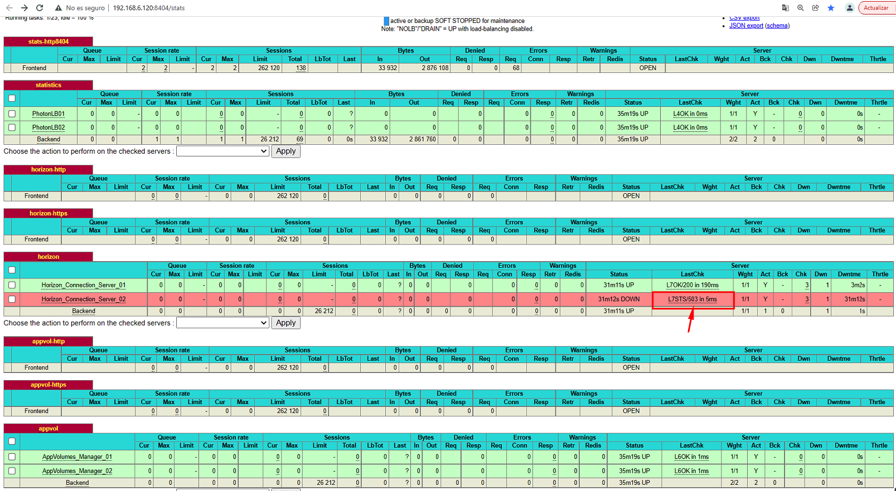The width and height of the screenshot is (896, 491).
Task: Click the L7OK/200 in 190ms check result
Action: click(x=692, y=285)
